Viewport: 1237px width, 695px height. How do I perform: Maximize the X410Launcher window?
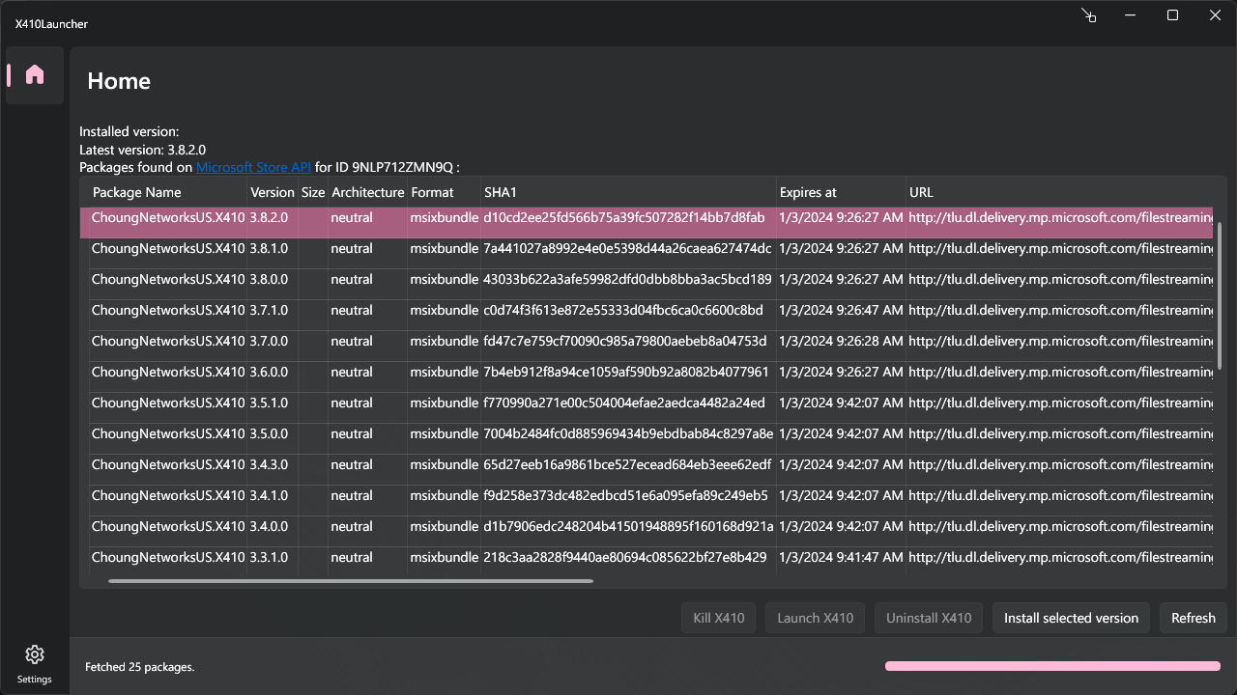(1172, 15)
